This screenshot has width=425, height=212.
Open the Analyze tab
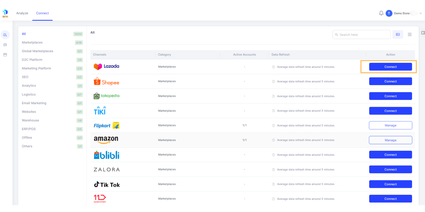pos(22,13)
